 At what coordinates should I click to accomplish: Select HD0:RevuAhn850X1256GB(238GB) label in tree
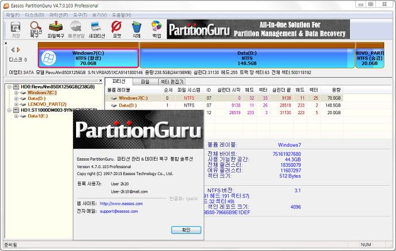pyautogui.click(x=58, y=87)
